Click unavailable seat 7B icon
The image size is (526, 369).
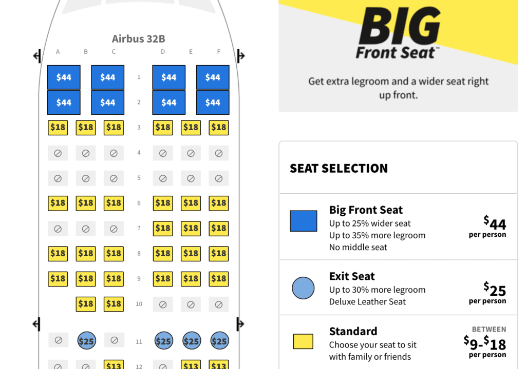click(86, 229)
